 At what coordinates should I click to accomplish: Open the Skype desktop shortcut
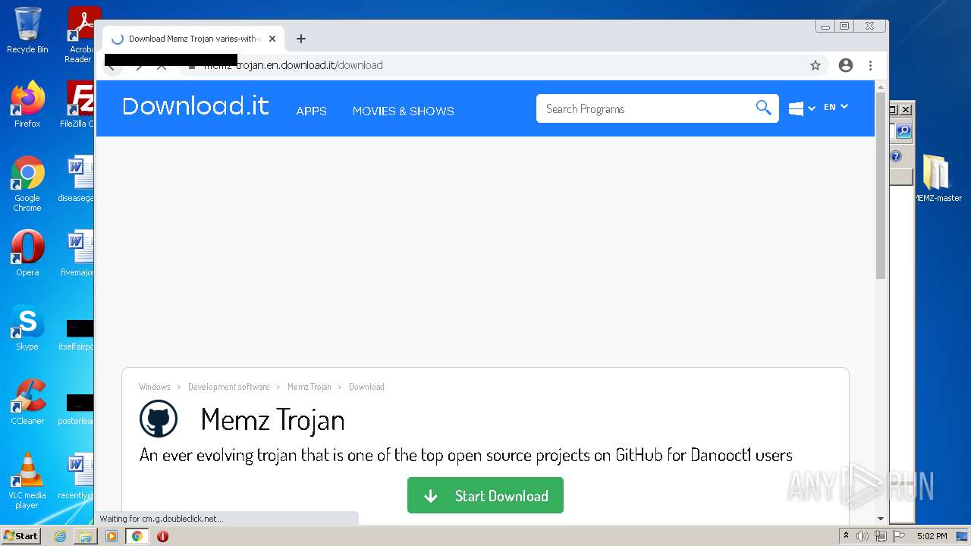pyautogui.click(x=27, y=328)
